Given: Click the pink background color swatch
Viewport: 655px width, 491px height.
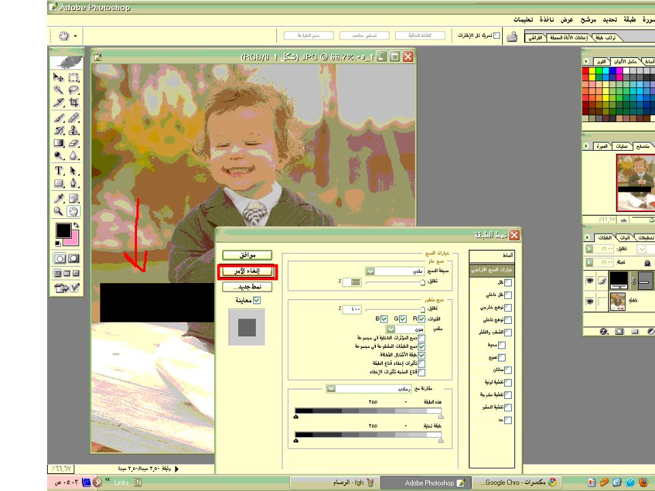Looking at the screenshot, I should [71, 237].
